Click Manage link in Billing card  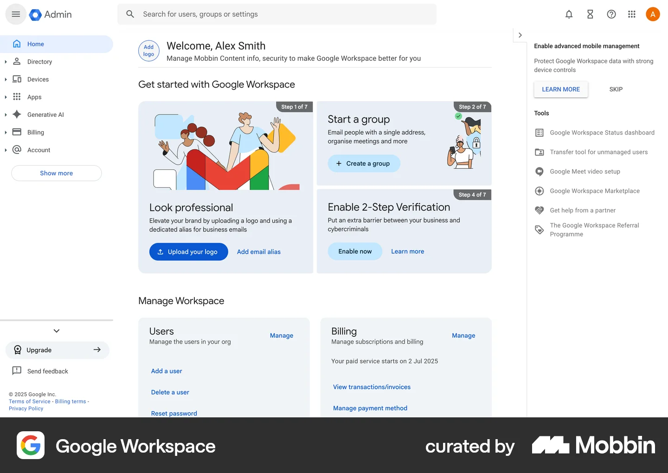coord(463,336)
